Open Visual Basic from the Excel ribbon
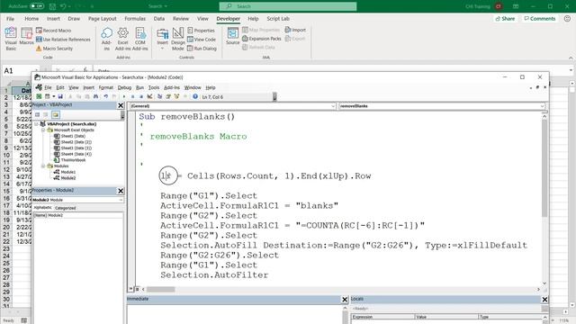This screenshot has height=324, width=576. point(11,39)
